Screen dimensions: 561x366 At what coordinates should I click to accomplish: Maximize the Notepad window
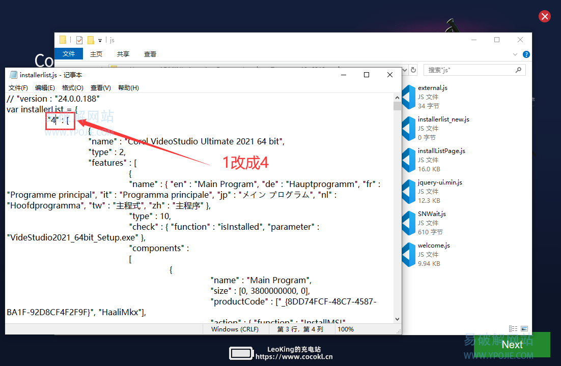[x=367, y=75]
